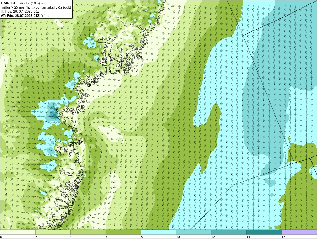Click the valid time line 'VT: Fös. 28.07.2023 04Z'
The height and width of the screenshot is (239, 317).
coord(20,15)
